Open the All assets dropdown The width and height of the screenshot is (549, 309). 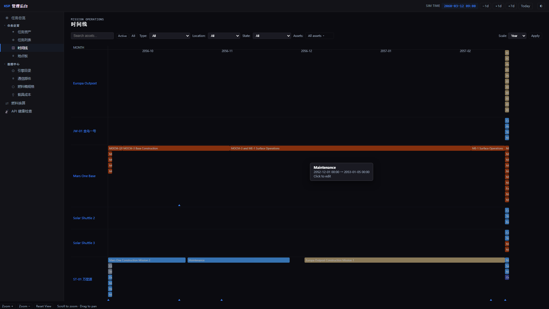pos(319,36)
